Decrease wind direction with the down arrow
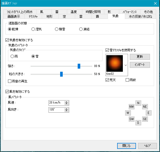The image size is (160, 152). (x=67, y=111)
